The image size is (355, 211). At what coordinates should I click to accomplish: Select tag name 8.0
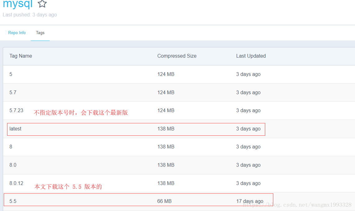coord(13,165)
